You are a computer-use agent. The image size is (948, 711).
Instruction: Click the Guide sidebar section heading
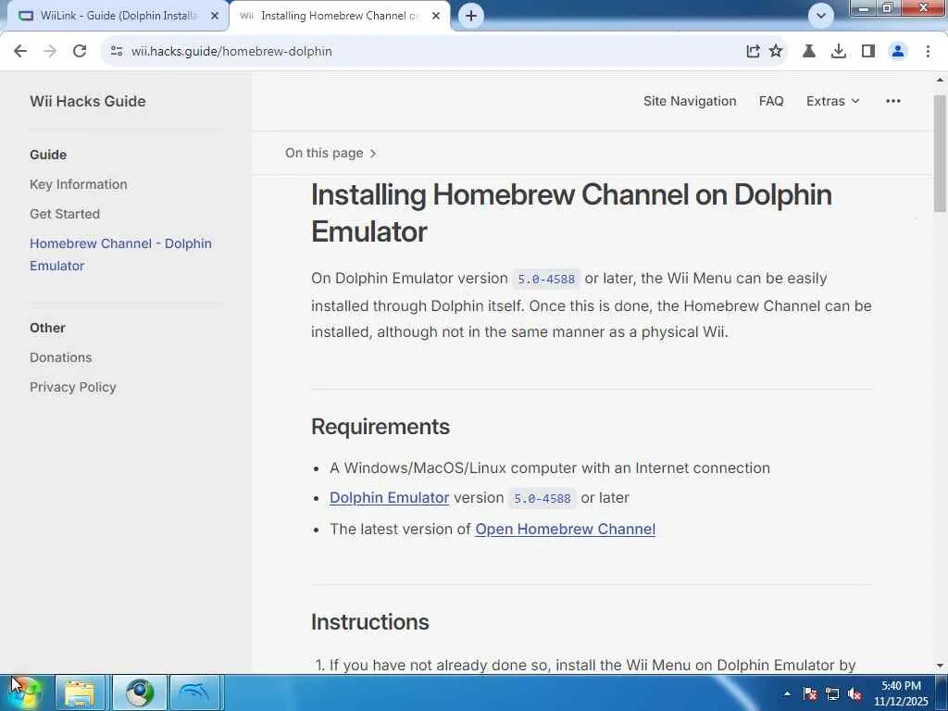[x=48, y=155]
